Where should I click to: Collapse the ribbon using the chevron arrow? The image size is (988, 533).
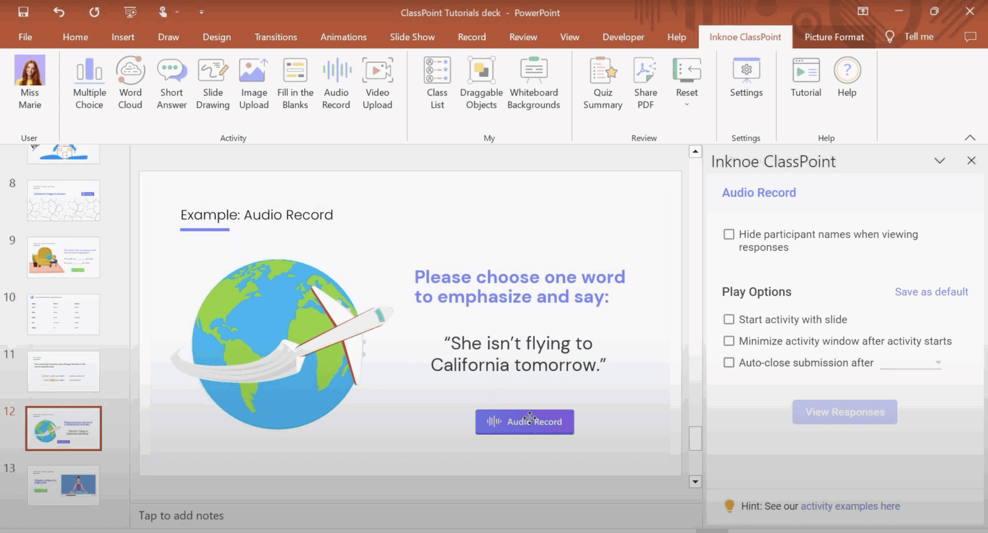pyautogui.click(x=969, y=138)
